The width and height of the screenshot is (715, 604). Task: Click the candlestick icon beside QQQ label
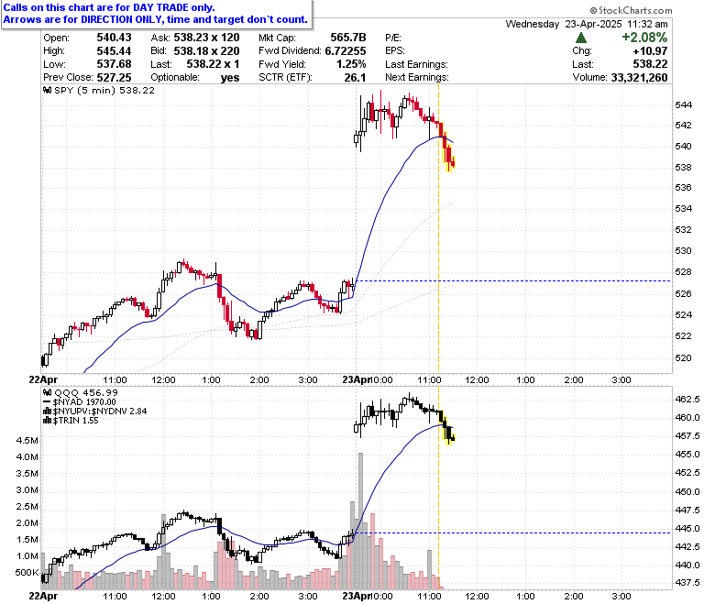pyautogui.click(x=47, y=392)
